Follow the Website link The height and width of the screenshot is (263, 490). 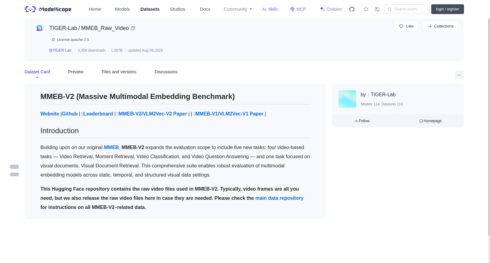(x=50, y=114)
